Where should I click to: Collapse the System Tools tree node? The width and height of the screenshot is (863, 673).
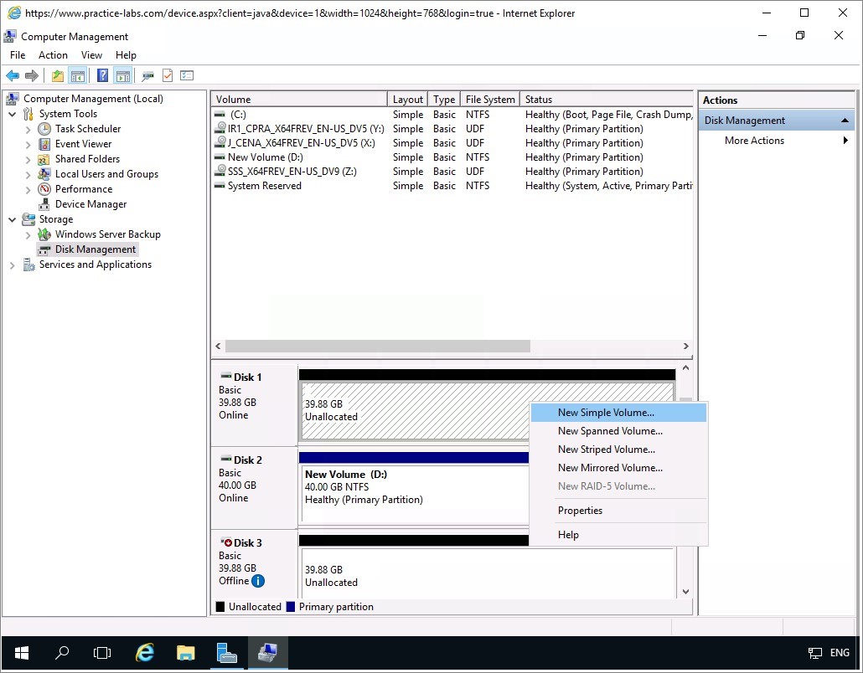point(12,114)
